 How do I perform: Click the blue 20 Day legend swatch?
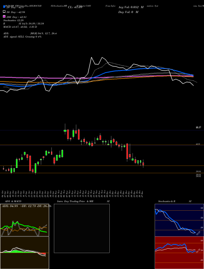(x=4, y=7)
